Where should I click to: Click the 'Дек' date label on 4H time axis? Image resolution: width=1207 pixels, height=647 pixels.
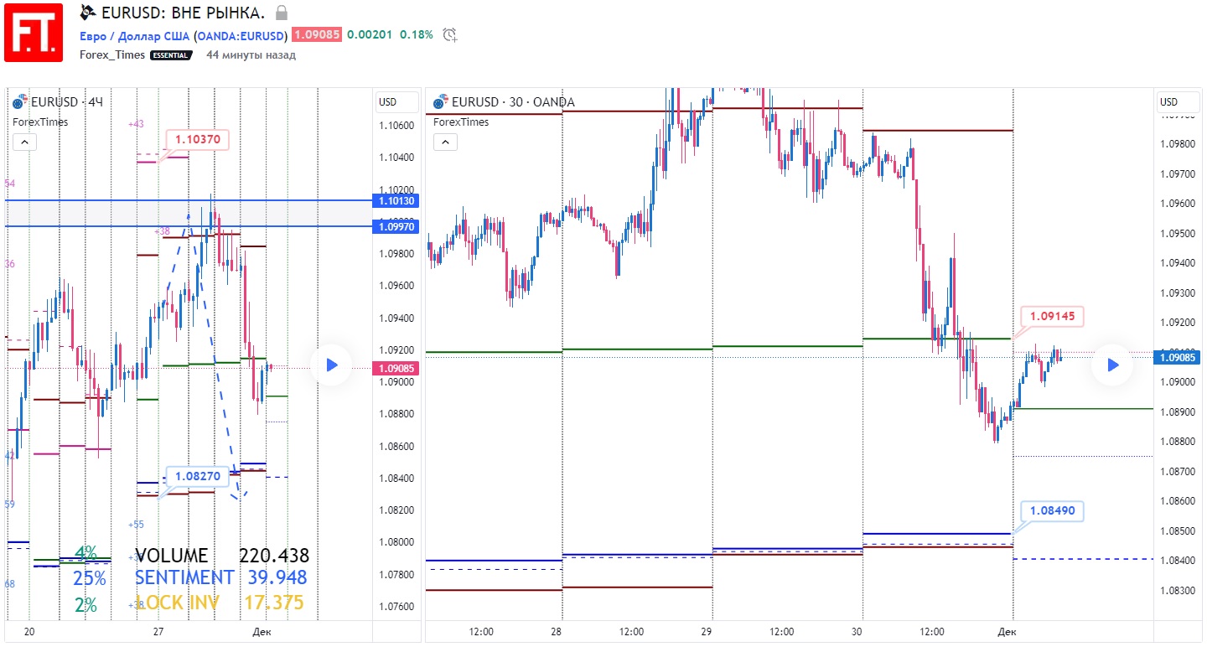[262, 631]
